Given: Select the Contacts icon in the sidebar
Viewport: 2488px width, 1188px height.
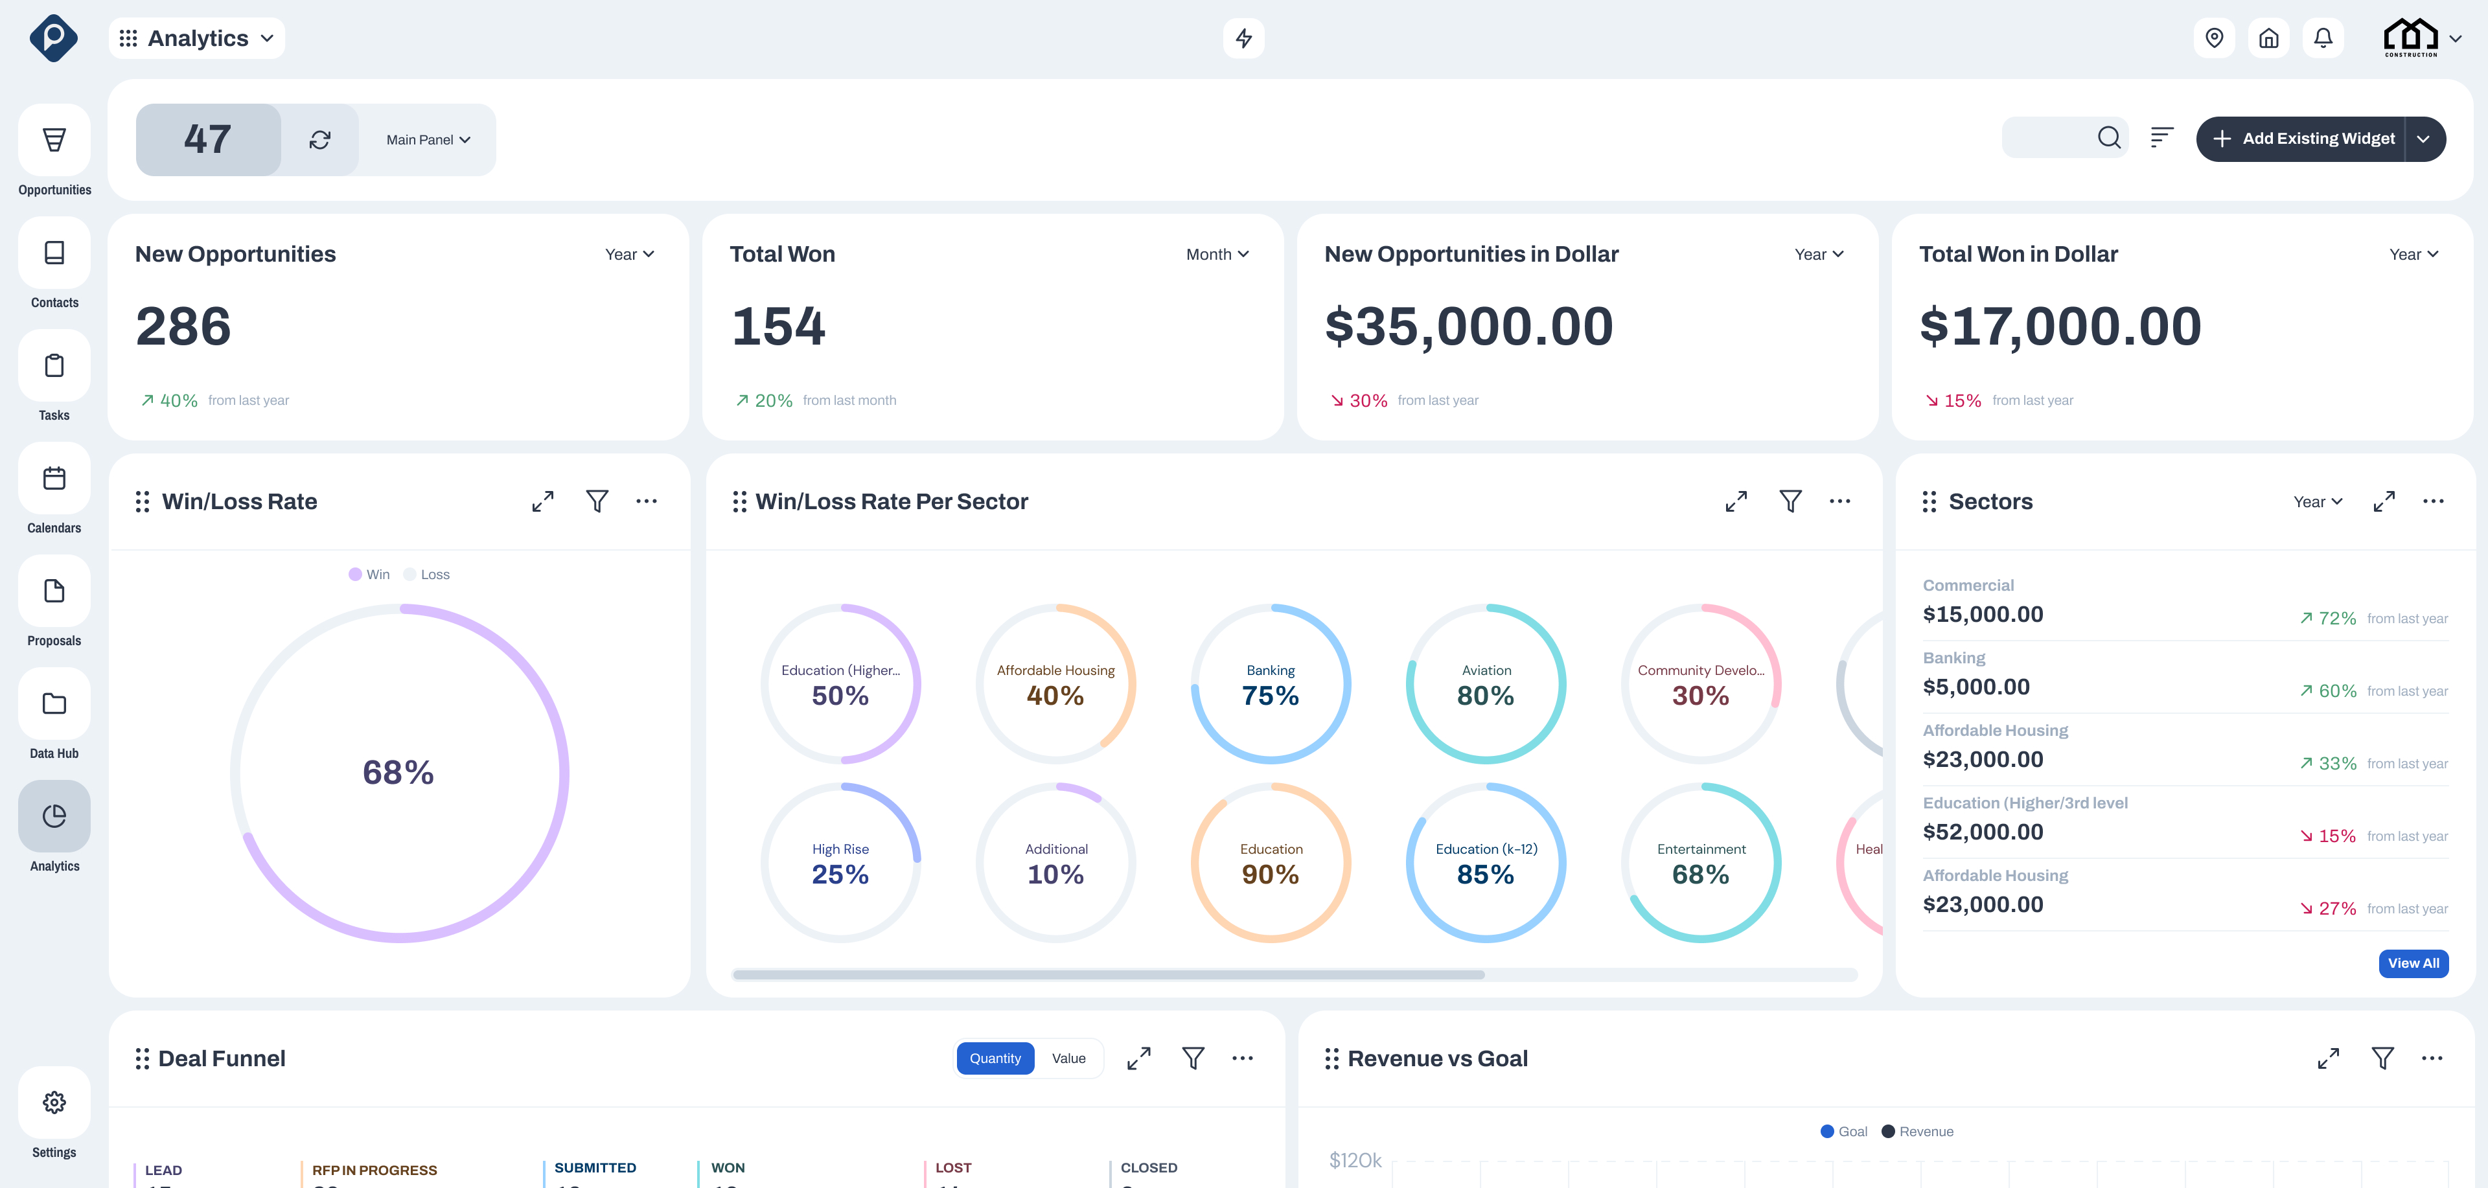Looking at the screenshot, I should coord(54,252).
